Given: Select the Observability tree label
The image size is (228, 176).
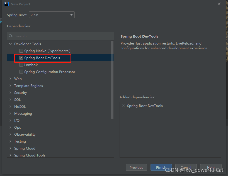Looking at the screenshot, I should [25, 135].
